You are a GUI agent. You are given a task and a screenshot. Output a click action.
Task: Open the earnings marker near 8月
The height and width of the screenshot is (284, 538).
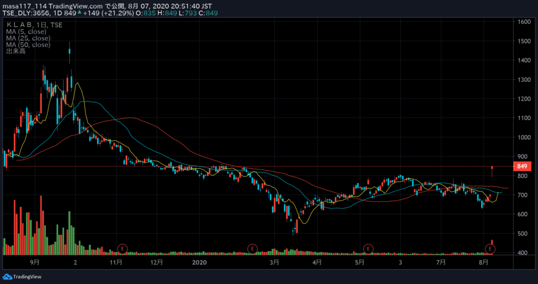click(490, 249)
